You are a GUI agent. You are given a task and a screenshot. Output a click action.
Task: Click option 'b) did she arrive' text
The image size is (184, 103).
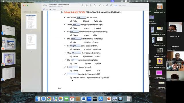pyautogui.click(x=93, y=78)
